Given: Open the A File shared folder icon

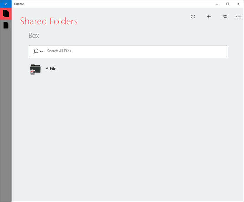Looking at the screenshot, I should 35,69.
